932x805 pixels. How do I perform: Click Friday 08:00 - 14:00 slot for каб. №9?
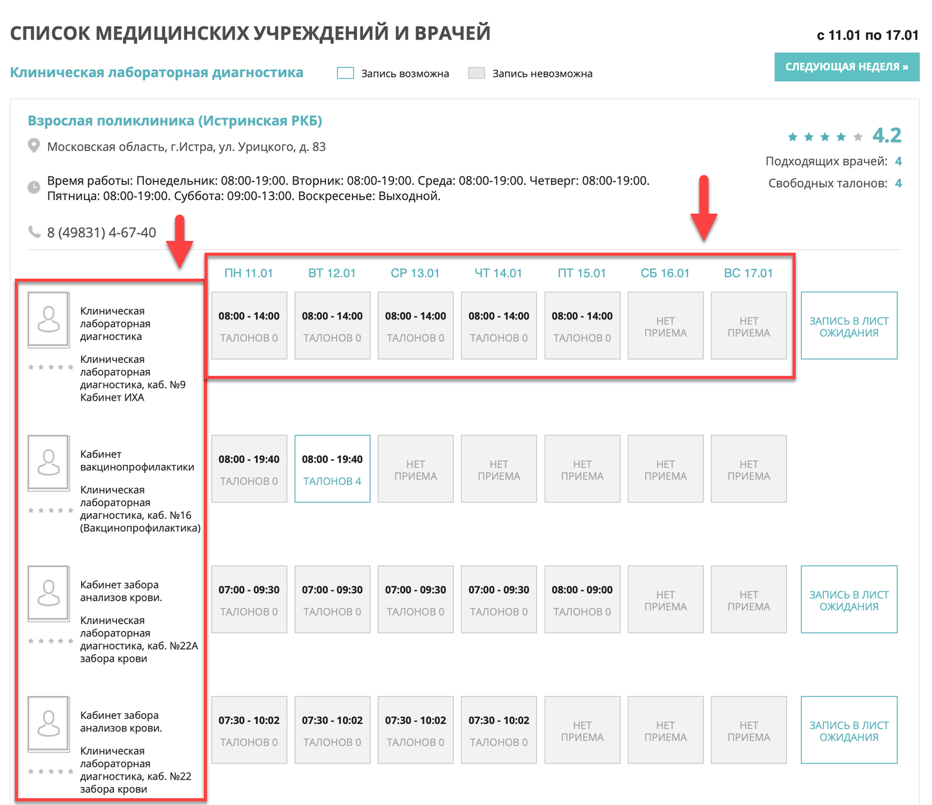click(582, 326)
